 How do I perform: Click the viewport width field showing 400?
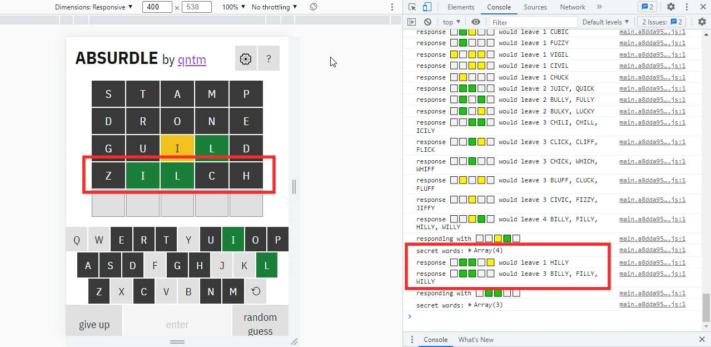pos(157,7)
